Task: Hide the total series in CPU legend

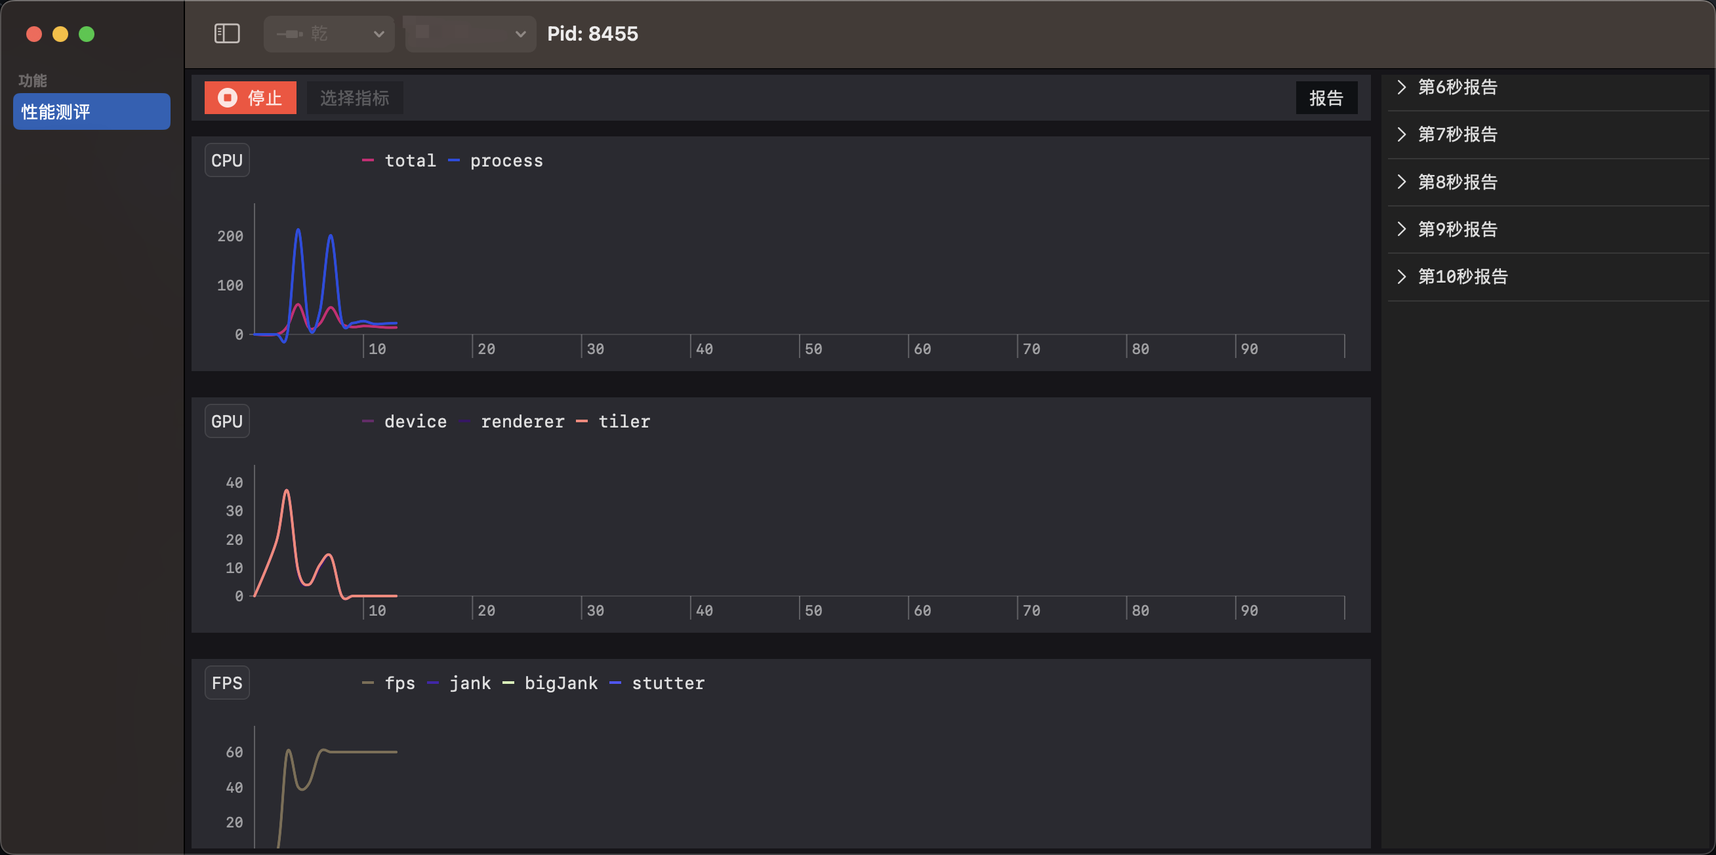Action: [411, 160]
